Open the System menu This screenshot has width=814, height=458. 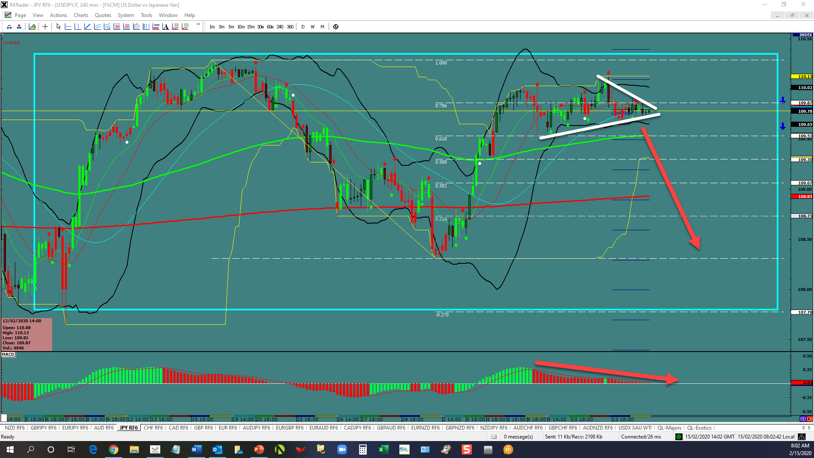click(x=125, y=15)
